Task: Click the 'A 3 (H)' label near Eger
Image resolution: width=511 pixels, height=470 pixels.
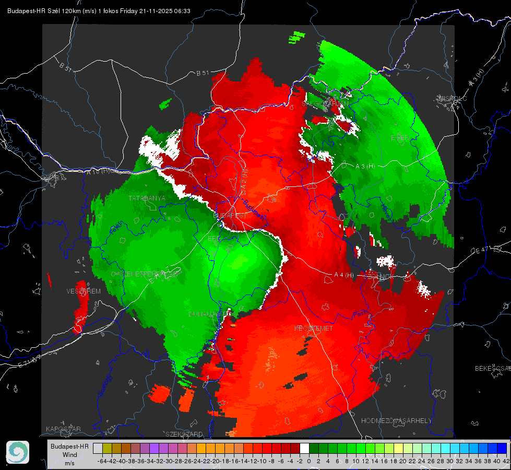Action: [365, 167]
